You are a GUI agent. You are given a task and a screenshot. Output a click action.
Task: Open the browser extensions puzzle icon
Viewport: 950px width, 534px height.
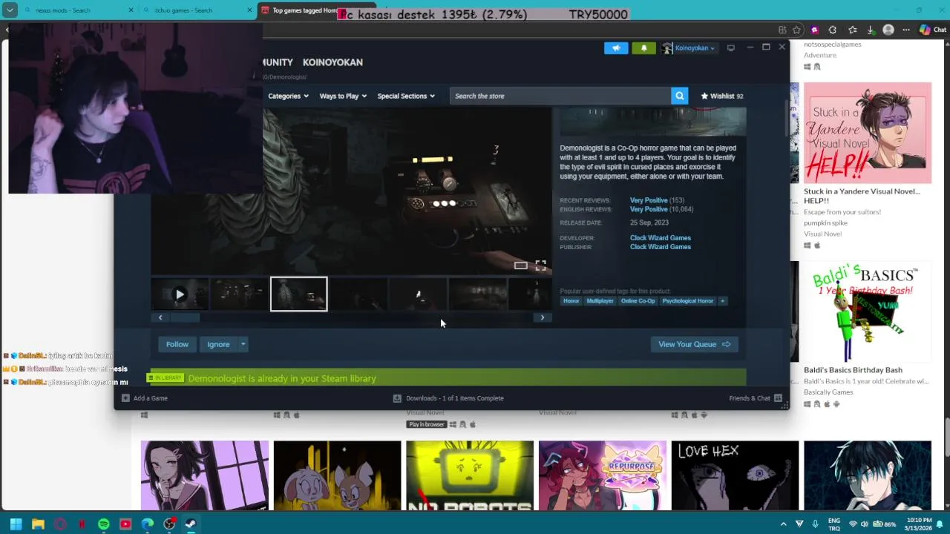coord(832,30)
